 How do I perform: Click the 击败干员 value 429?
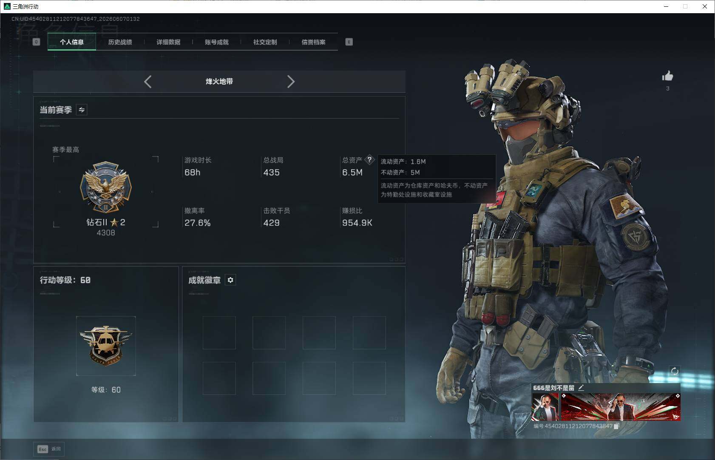click(271, 223)
